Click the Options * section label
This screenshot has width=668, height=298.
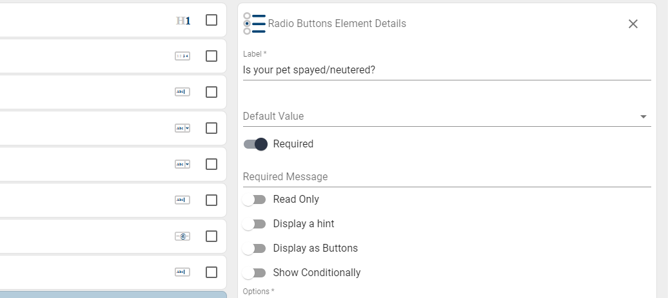pos(259,291)
